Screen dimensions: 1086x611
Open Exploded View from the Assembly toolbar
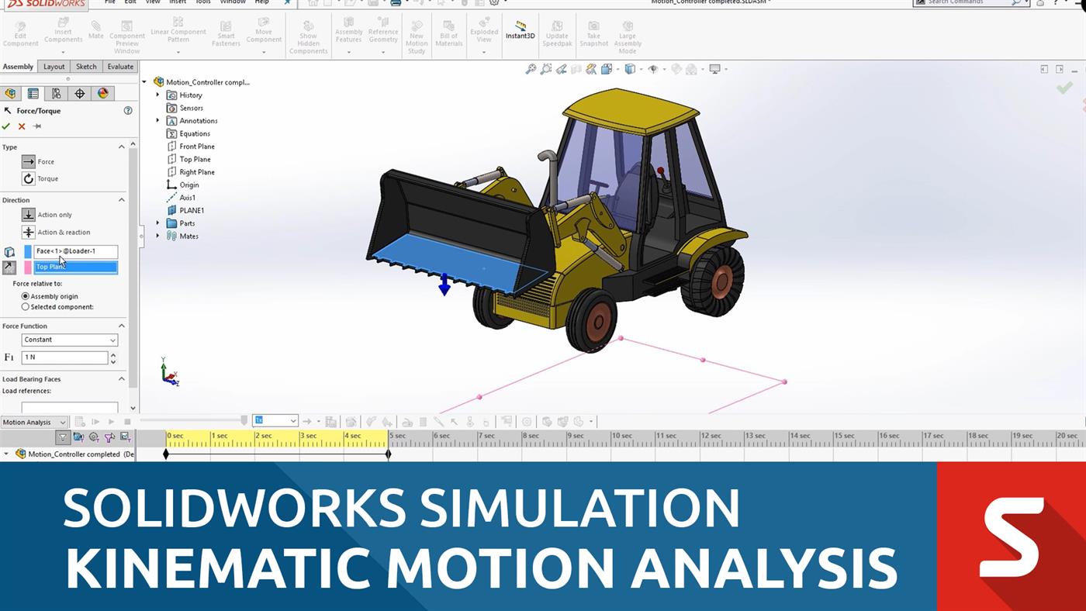(x=483, y=34)
